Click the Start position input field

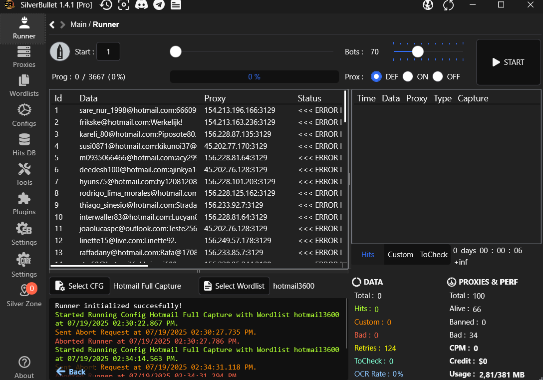(x=108, y=51)
